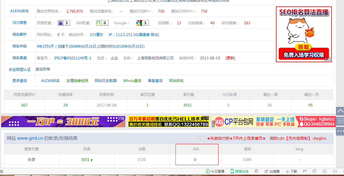The width and height of the screenshot is (344, 176).
Task: Open the ALEXA排名 row header link
Action: [x=20, y=11]
